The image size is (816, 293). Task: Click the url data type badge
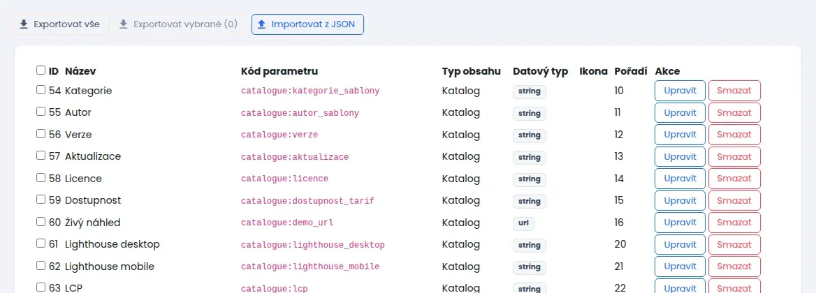coord(523,223)
